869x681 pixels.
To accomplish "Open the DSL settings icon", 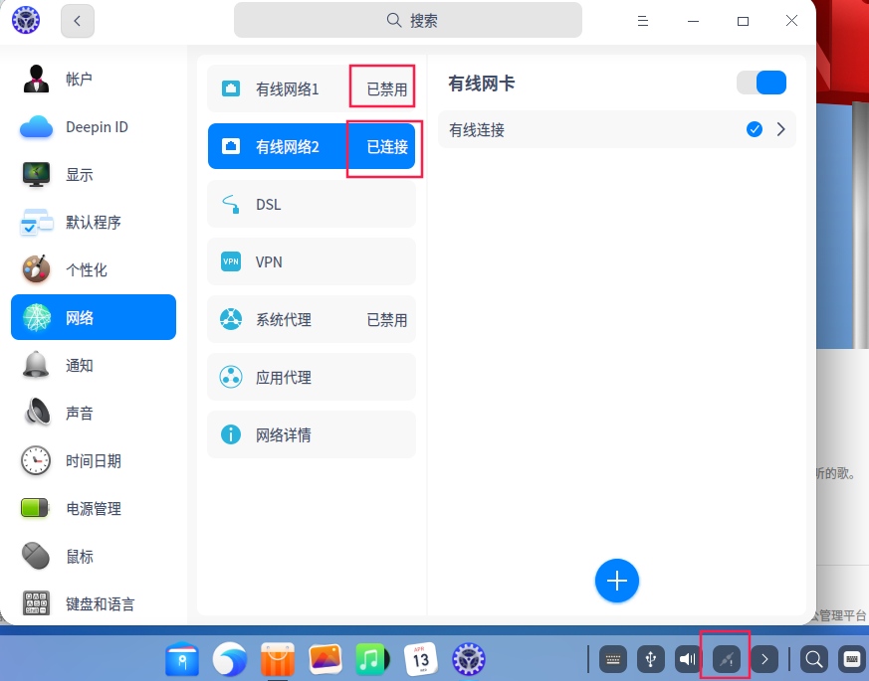I will pyautogui.click(x=231, y=204).
